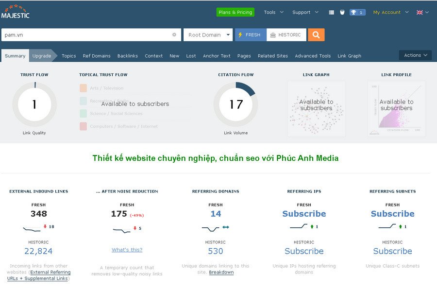437x291 pixels.
Task: Open the language flag selector
Action: tap(422, 13)
